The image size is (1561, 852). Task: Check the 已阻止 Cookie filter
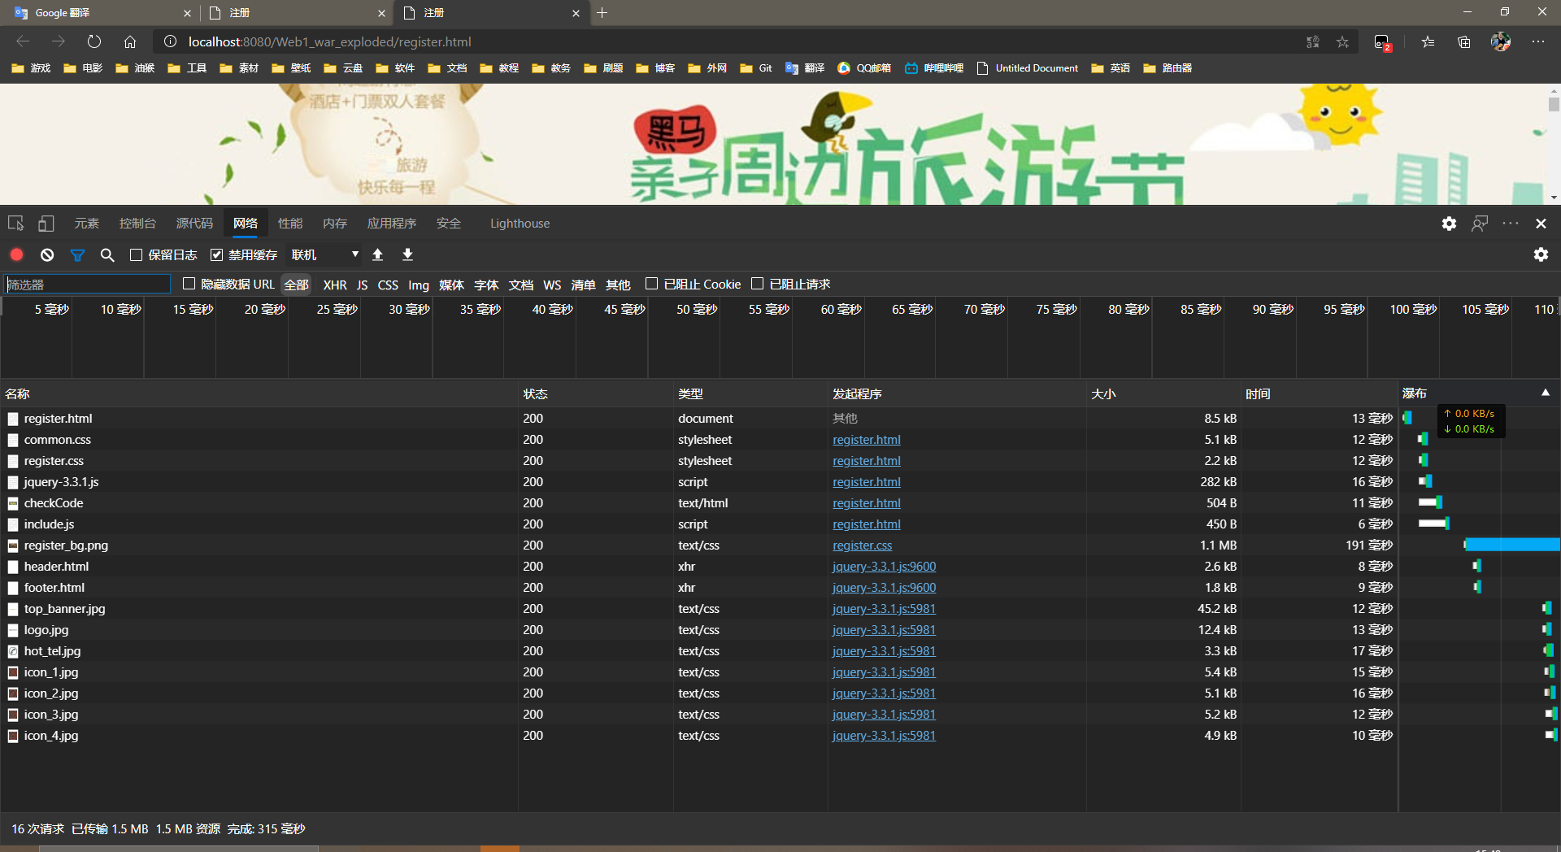(651, 284)
